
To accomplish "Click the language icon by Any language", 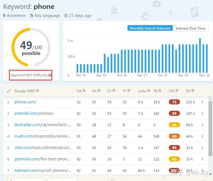I will tap(31, 16).
